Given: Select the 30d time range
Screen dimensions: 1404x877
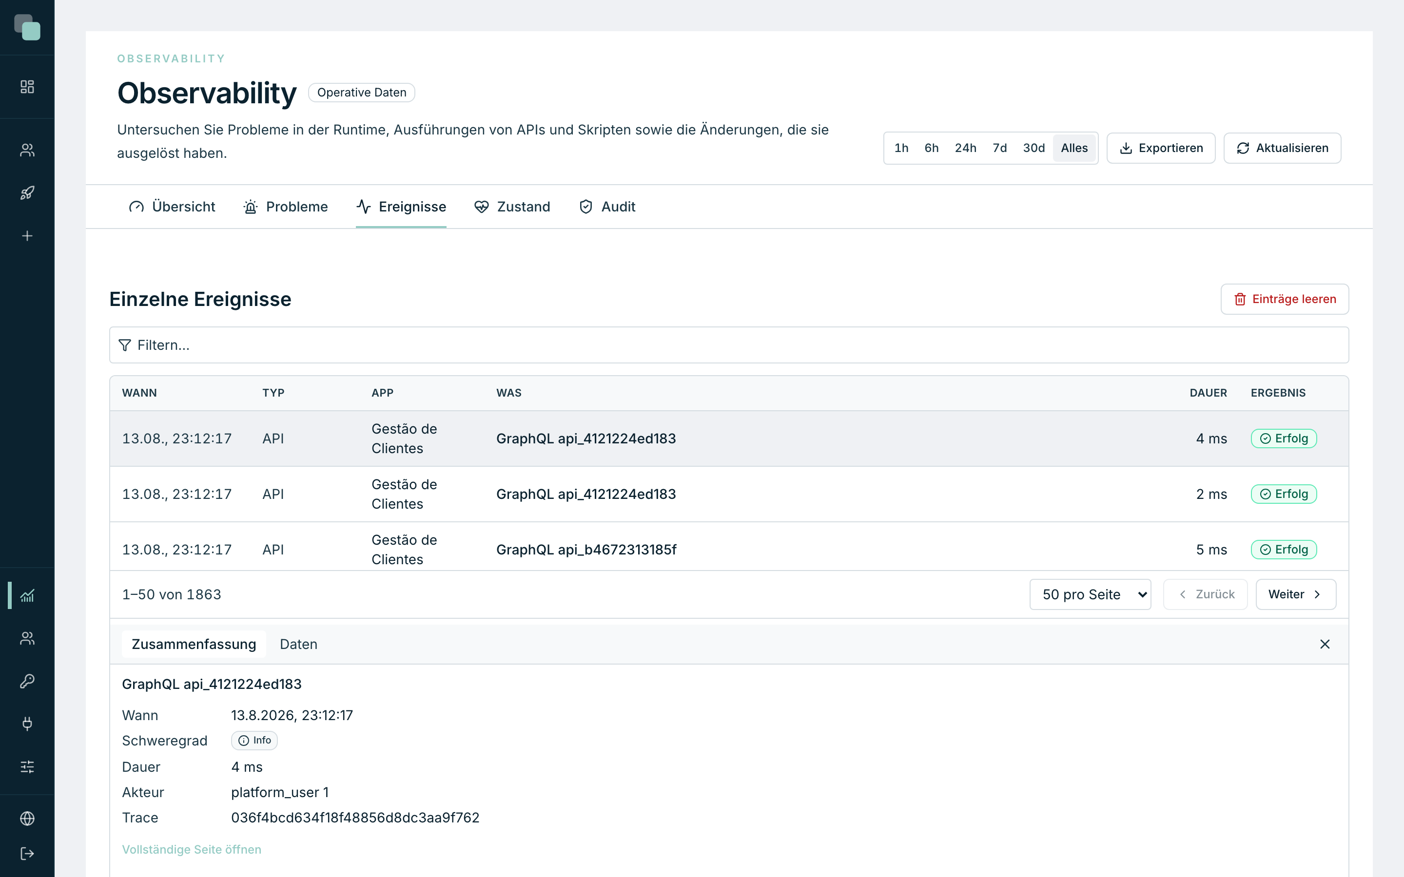Looking at the screenshot, I should point(1034,148).
